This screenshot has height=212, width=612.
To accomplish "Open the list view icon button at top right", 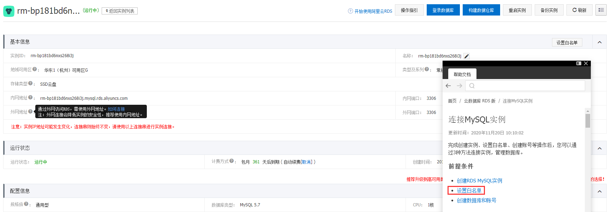I will (601, 10).
